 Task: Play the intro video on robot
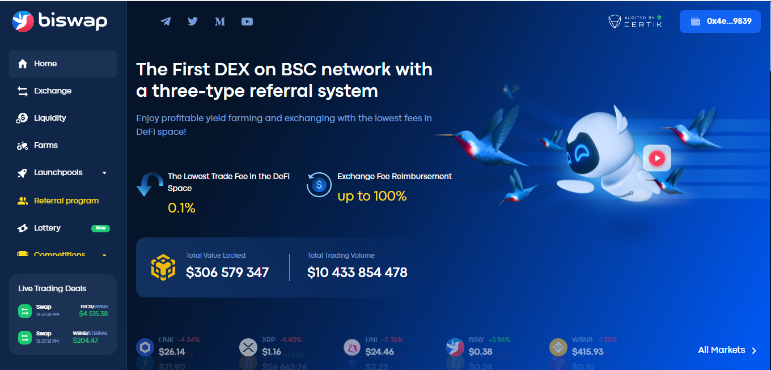point(657,158)
